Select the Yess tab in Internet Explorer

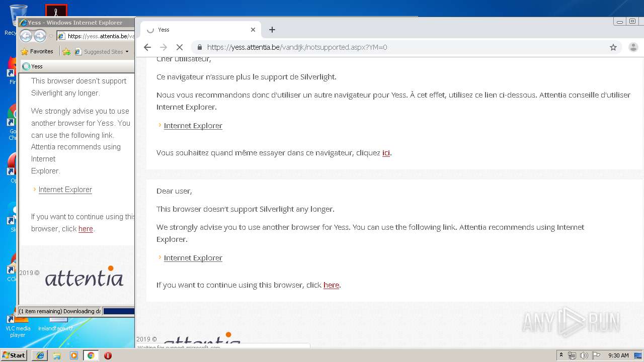[x=76, y=66]
